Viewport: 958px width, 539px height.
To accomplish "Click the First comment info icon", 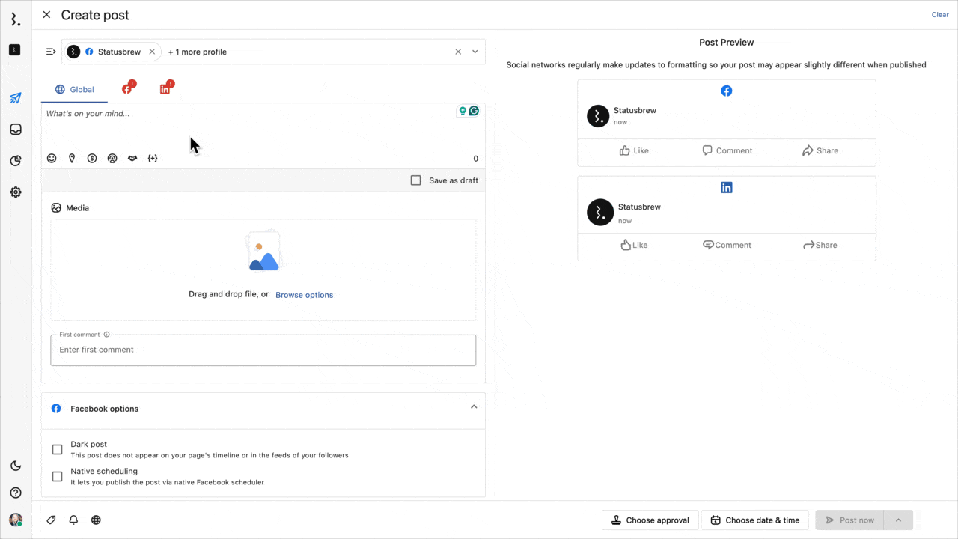I will (x=106, y=335).
